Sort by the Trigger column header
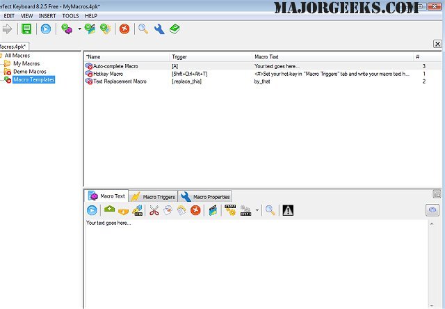 (x=211, y=57)
